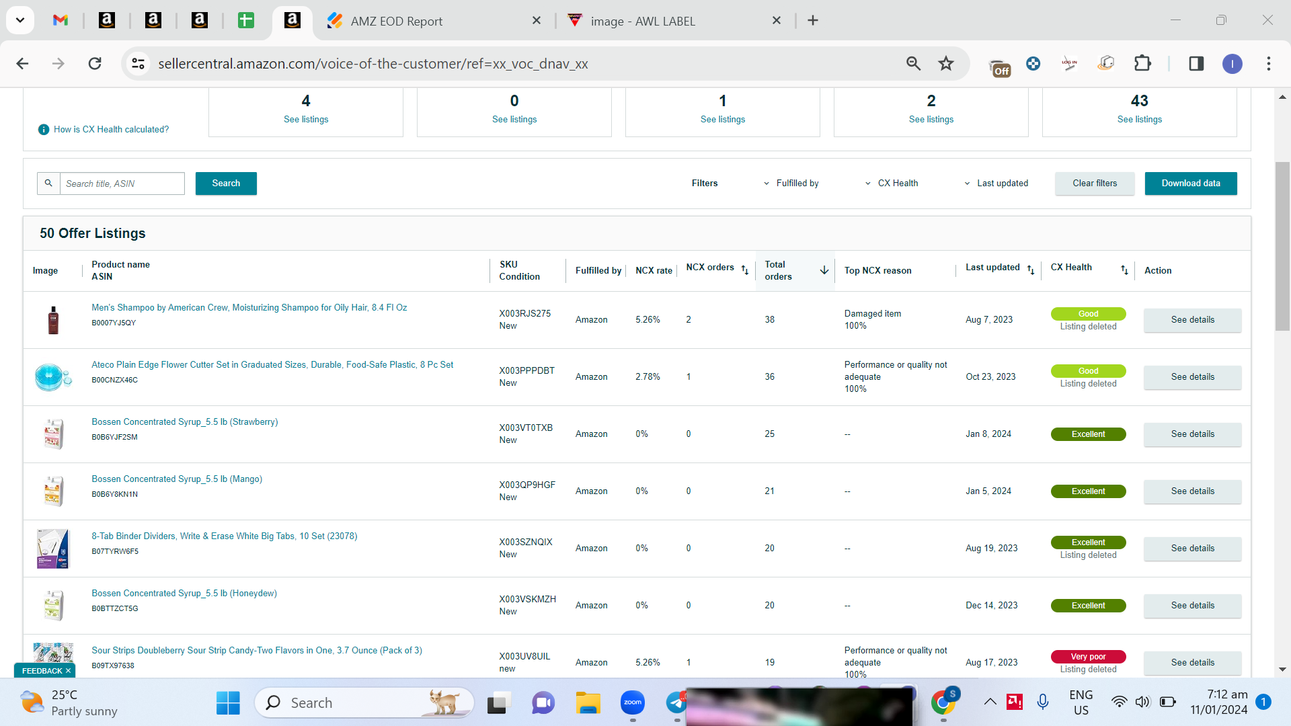Open the Windows Start menu
This screenshot has height=726, width=1291.
228,703
